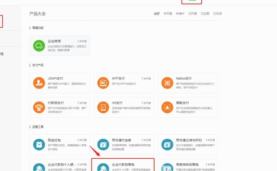
Task: Click the 运营工具 section heading
Action: [38, 127]
